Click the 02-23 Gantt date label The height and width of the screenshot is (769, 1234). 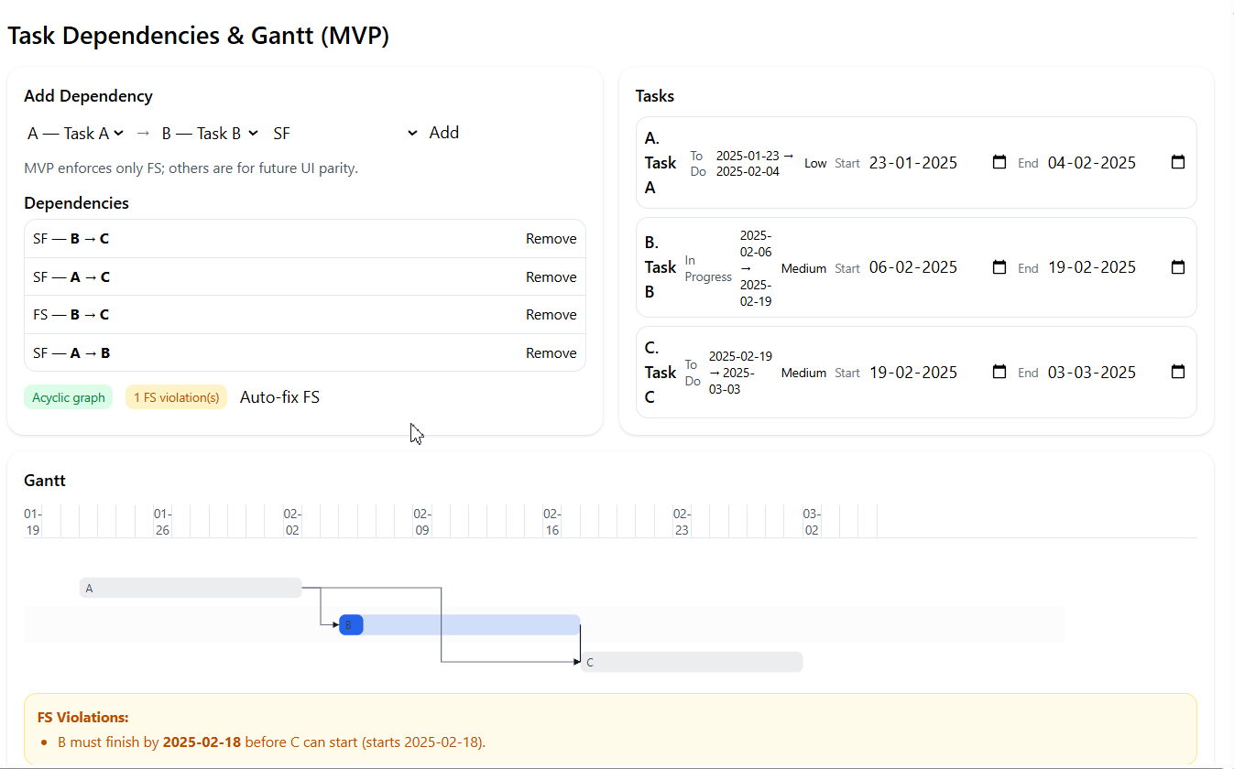(x=682, y=522)
